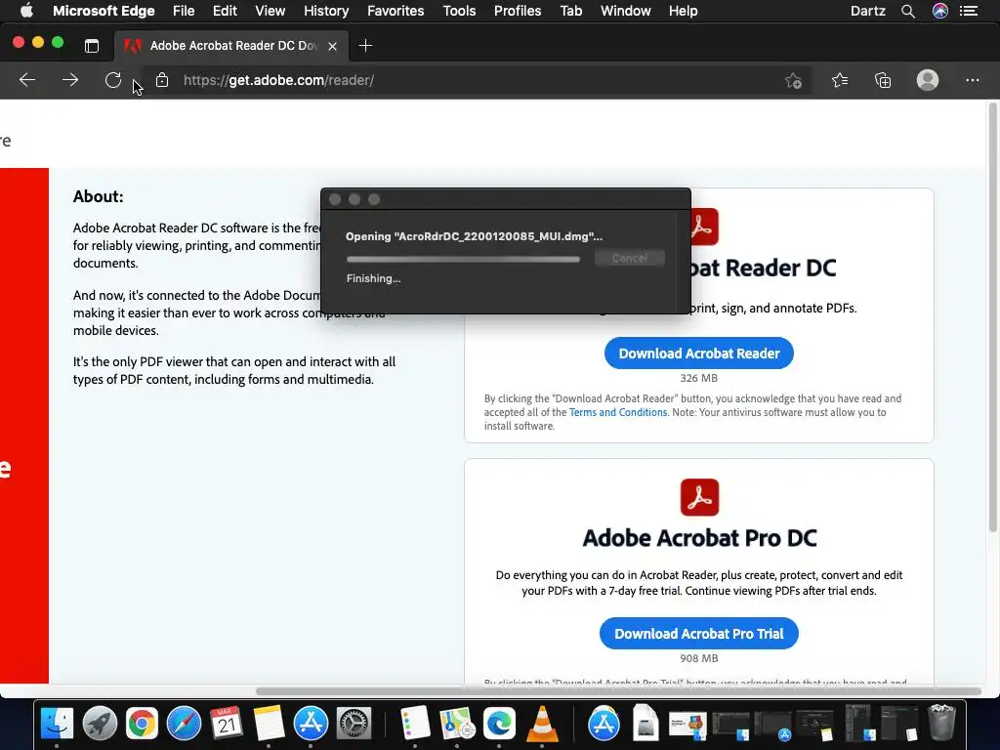
Task: Open Notes from the Dock
Action: [269, 724]
